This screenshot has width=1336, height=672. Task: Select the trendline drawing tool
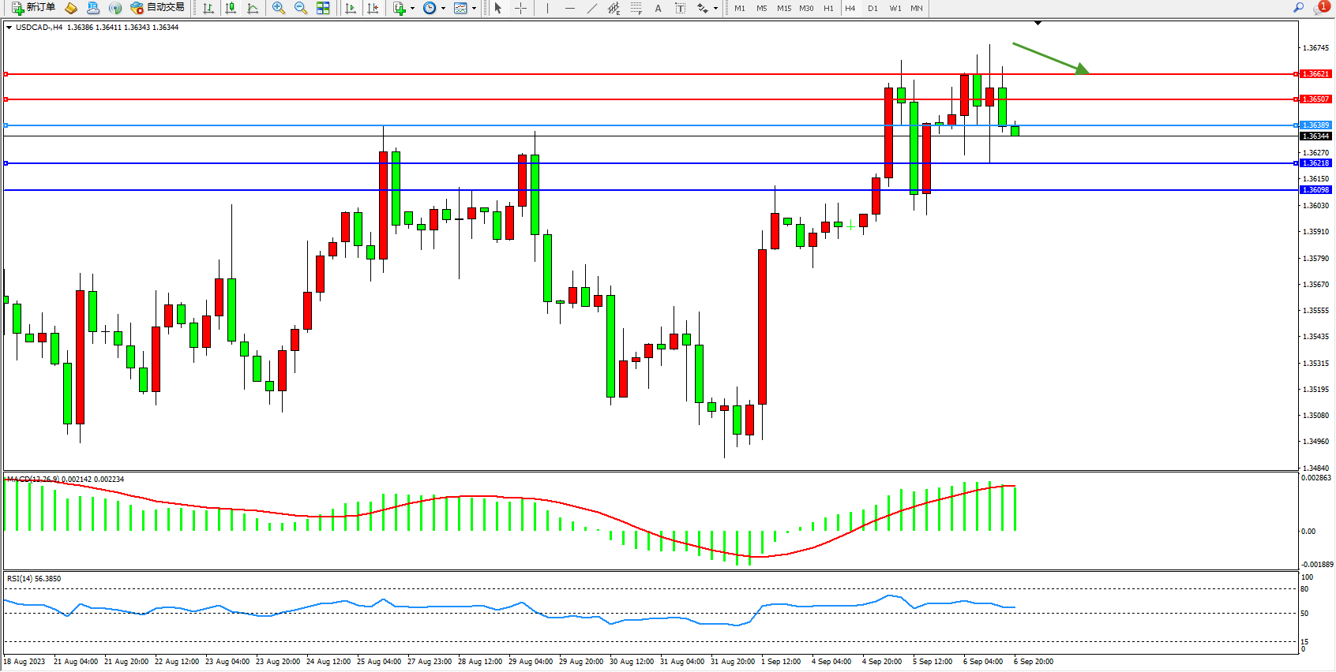click(x=592, y=8)
